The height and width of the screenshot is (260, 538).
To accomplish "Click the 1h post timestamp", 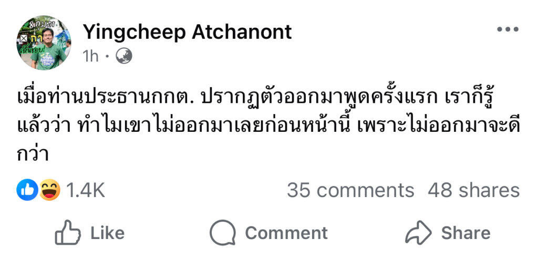I will click(x=91, y=56).
